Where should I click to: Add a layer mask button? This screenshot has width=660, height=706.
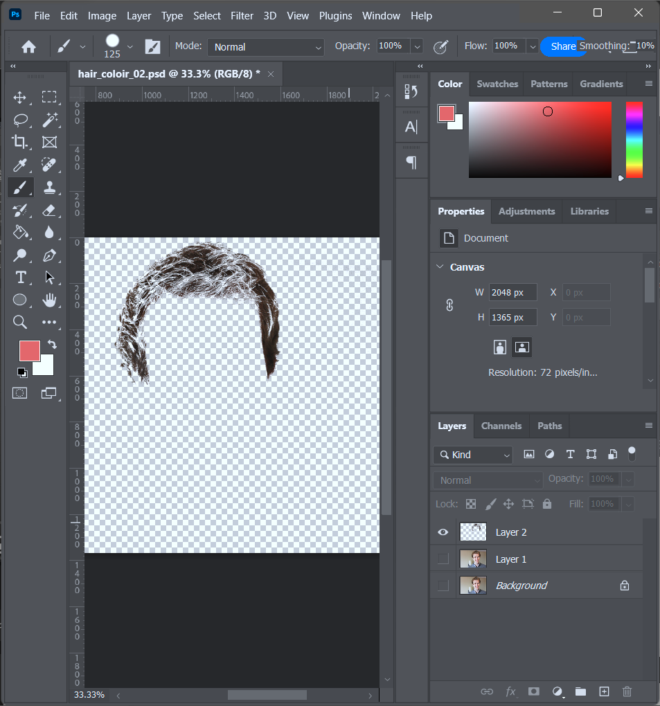(533, 691)
